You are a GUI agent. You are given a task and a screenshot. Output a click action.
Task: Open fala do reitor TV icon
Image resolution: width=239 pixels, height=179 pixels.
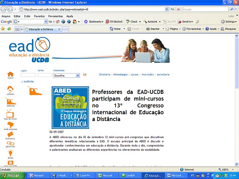pos(10,113)
